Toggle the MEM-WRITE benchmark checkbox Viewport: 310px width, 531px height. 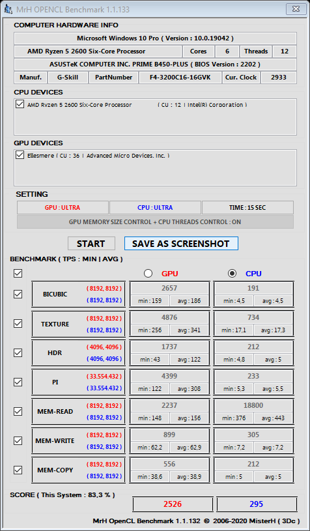click(x=18, y=440)
